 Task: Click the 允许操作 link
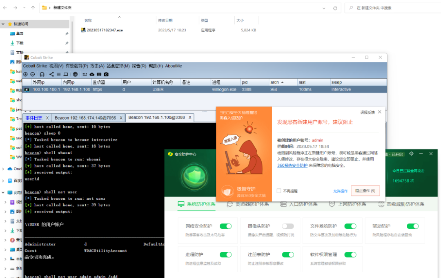341,191
